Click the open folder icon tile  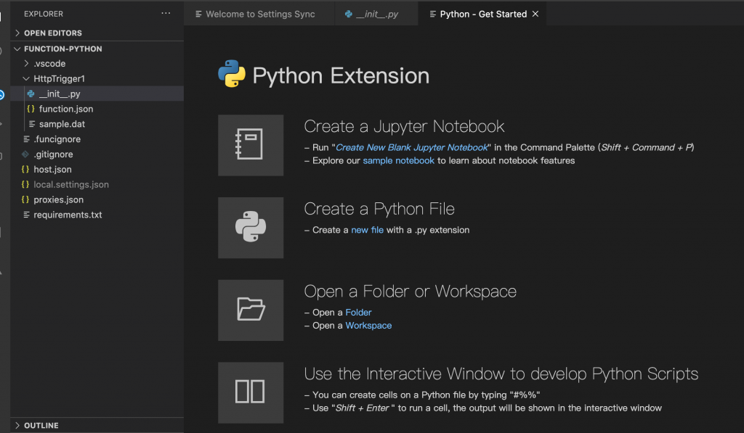(251, 310)
